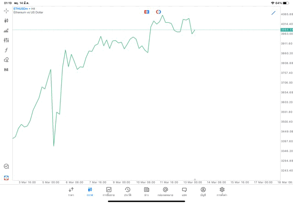
Task: Open the Settings gear tab
Action: point(222,191)
